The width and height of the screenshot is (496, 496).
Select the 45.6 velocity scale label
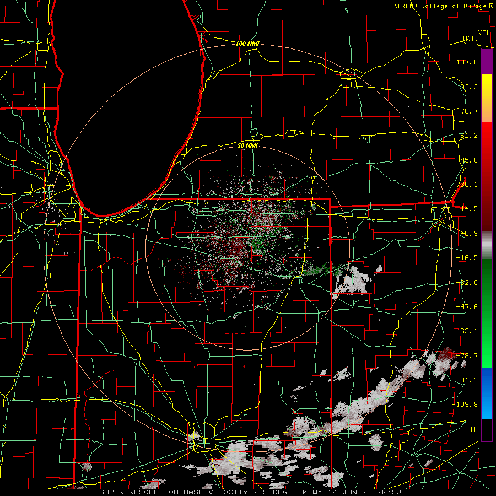click(469, 160)
